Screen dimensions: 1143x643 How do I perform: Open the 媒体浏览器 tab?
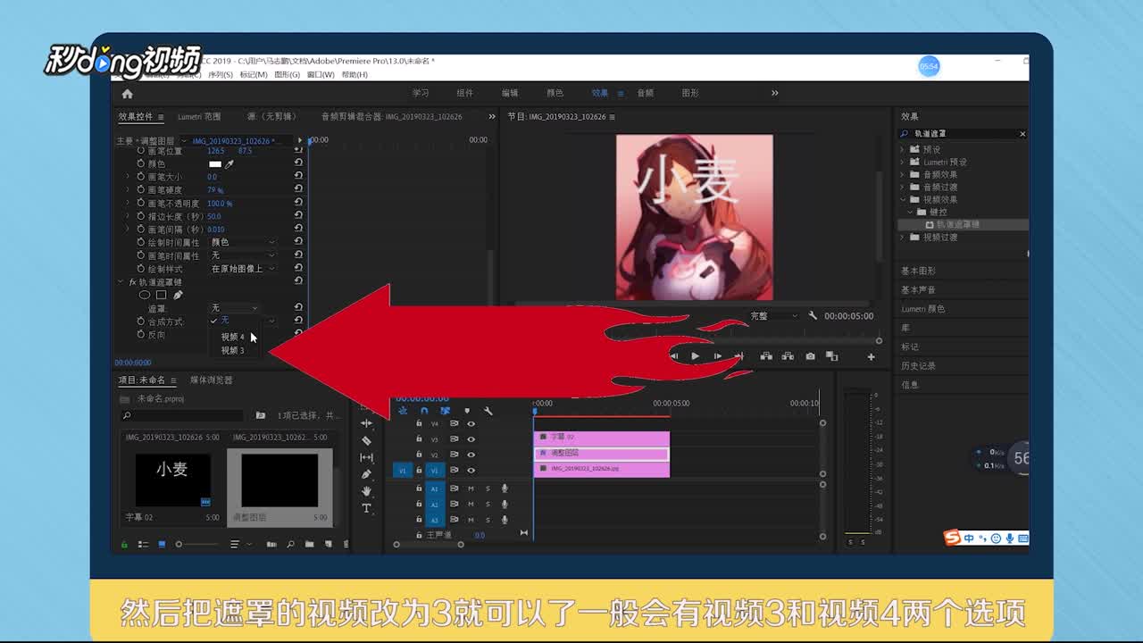(x=211, y=380)
